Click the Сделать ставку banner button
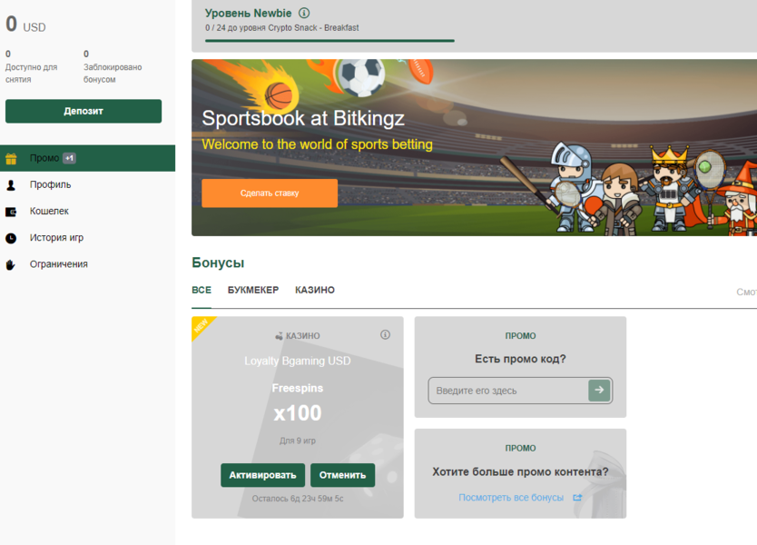Screen dimensions: 757x545 point(270,193)
